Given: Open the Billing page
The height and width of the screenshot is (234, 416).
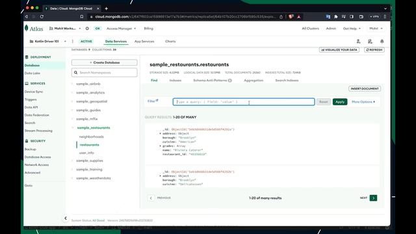Looking at the screenshot, I should 149,29.
